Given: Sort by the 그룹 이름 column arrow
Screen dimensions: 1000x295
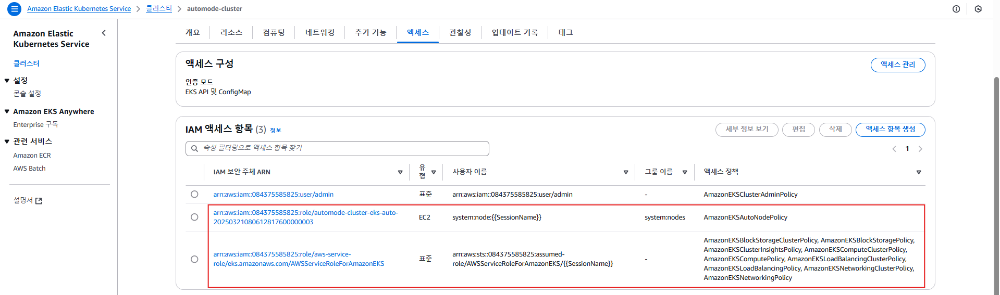Looking at the screenshot, I should [685, 172].
